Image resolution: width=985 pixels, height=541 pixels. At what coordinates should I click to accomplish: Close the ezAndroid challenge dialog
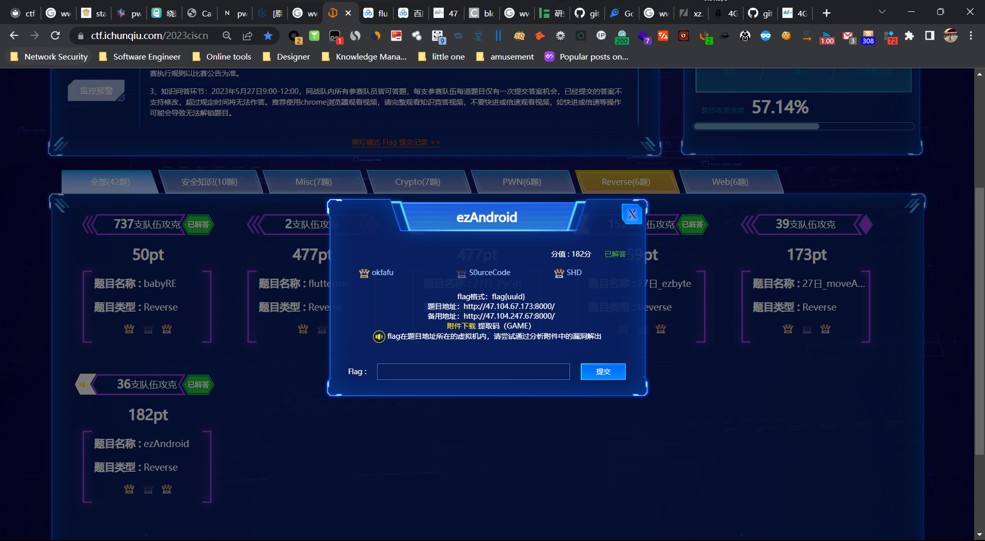632,214
